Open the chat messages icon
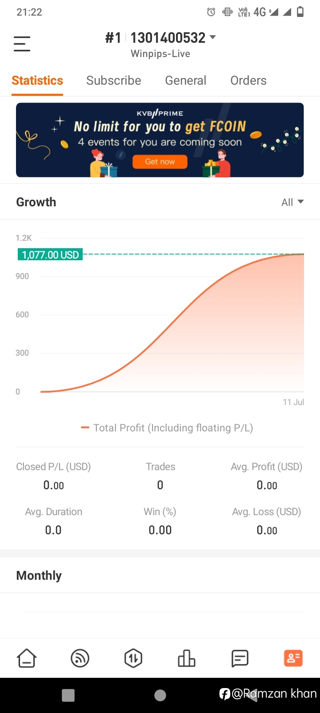320x713 pixels. (x=240, y=658)
